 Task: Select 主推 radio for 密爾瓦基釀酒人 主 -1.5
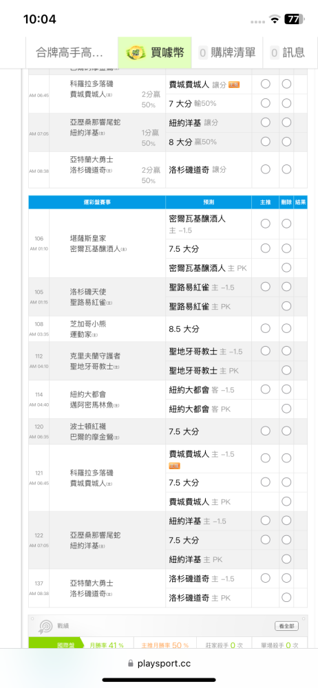coord(265,224)
